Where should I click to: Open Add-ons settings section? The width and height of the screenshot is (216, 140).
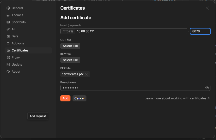18,43
